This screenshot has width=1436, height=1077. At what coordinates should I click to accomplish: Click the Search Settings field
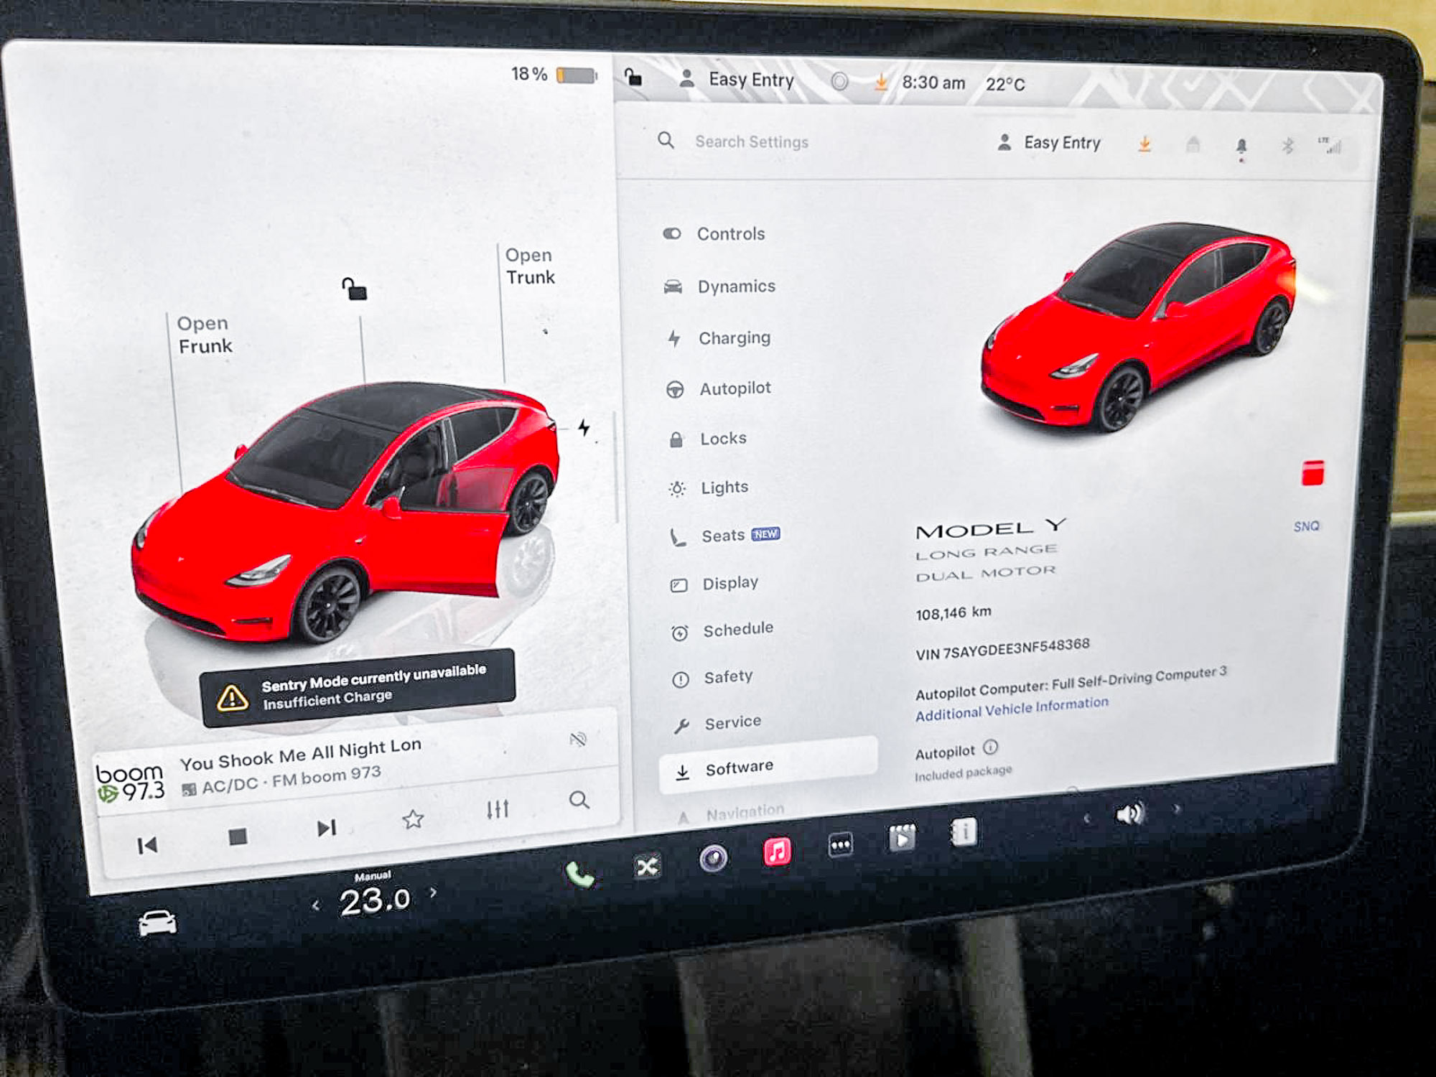tap(751, 142)
